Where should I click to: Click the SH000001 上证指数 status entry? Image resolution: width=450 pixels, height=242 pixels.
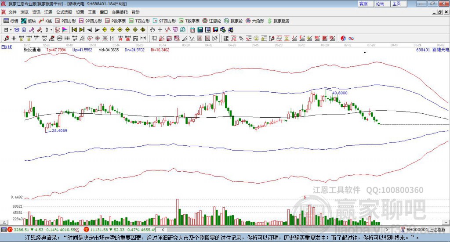pyautogui.click(x=423, y=230)
